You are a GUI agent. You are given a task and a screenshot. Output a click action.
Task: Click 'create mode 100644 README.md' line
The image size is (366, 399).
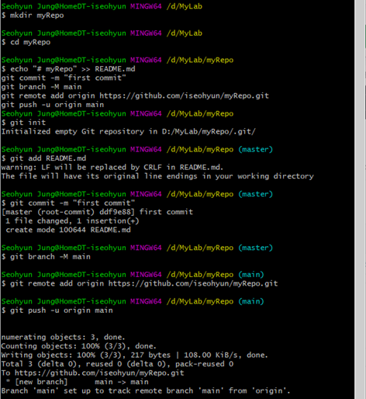pos(68,230)
